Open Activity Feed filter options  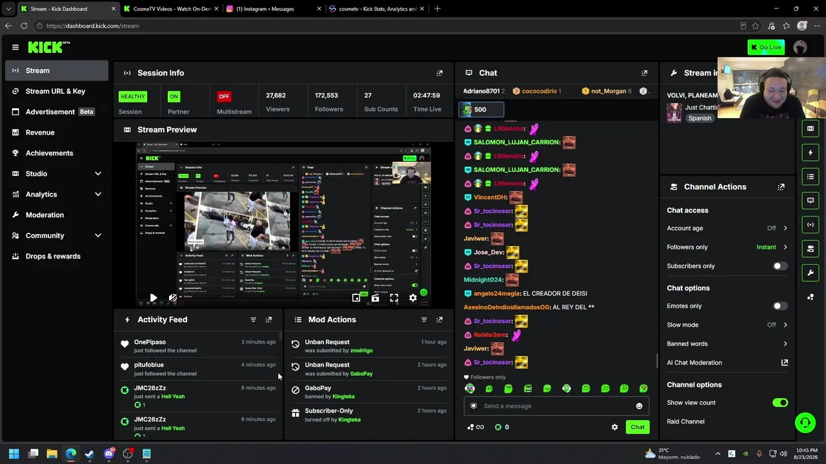pyautogui.click(x=253, y=320)
